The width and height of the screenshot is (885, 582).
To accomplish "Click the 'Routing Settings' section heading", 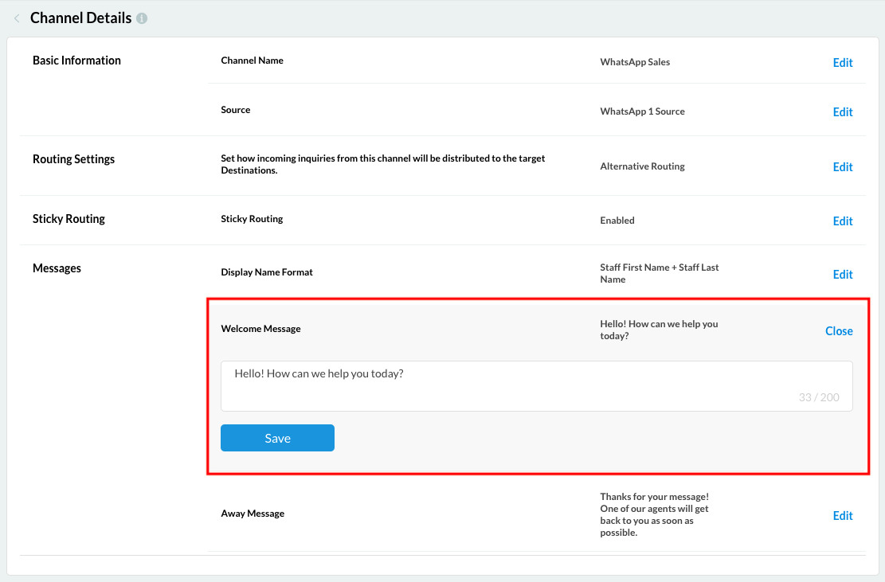I will 73,159.
